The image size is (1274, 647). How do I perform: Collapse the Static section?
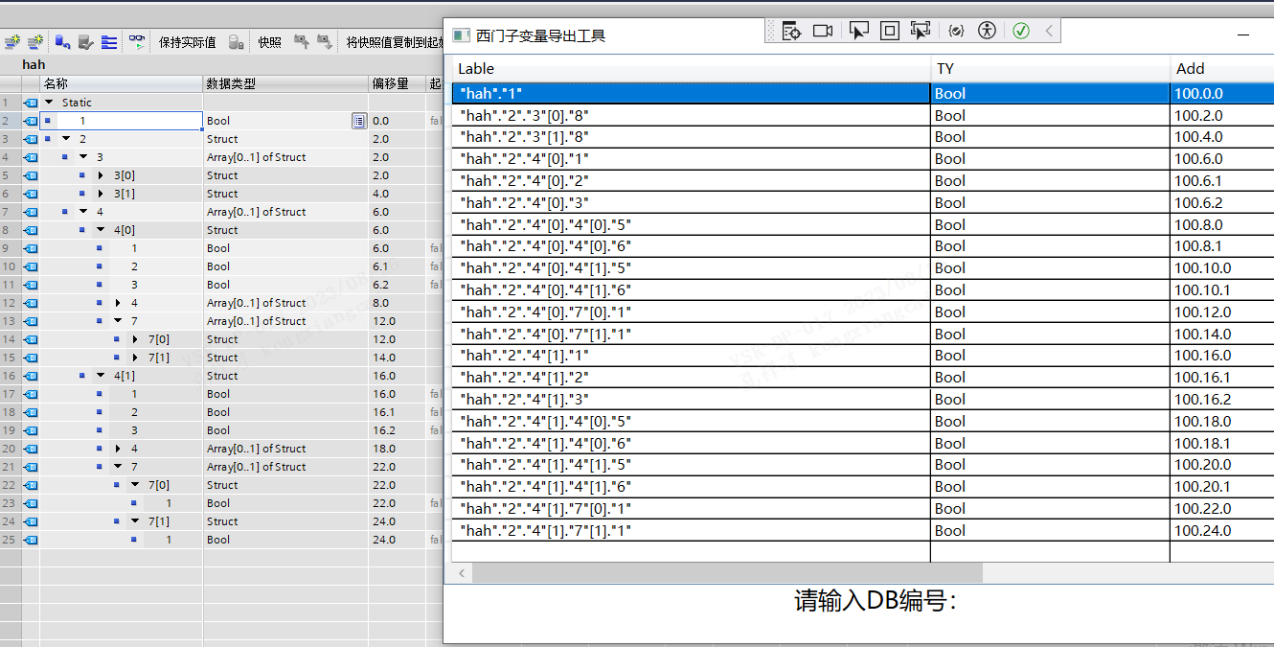(x=49, y=103)
